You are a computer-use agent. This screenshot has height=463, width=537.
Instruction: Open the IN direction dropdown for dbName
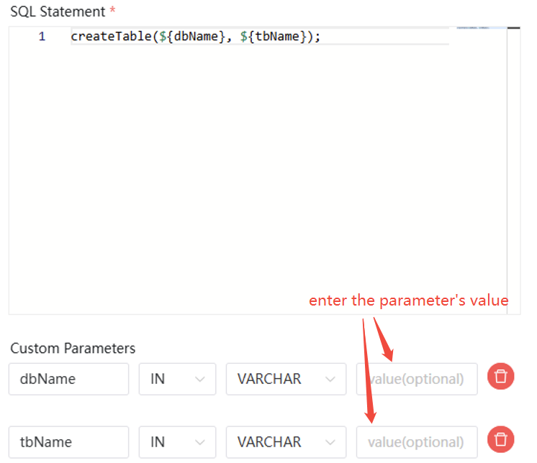(177, 379)
